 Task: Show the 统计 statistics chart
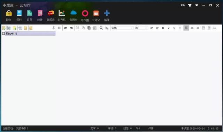point(40,13)
